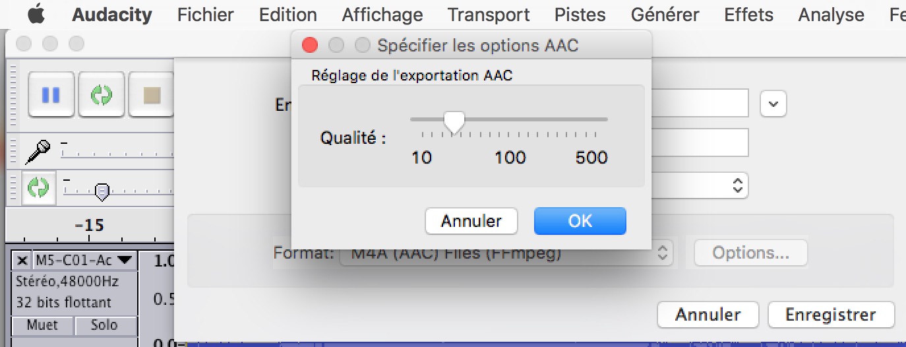Screen dimensions: 906x347
Task: Toggle Muet on the M5-C01 track
Action: coord(42,325)
